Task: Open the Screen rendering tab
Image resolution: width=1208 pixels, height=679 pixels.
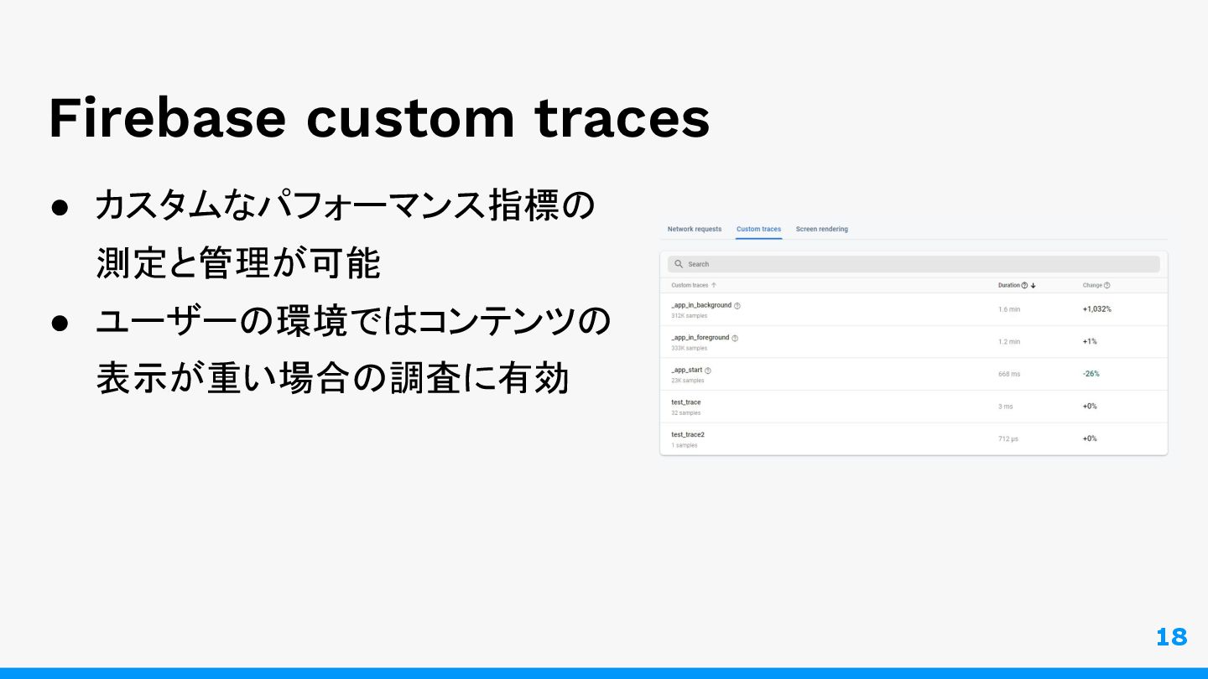Action: [x=821, y=229]
